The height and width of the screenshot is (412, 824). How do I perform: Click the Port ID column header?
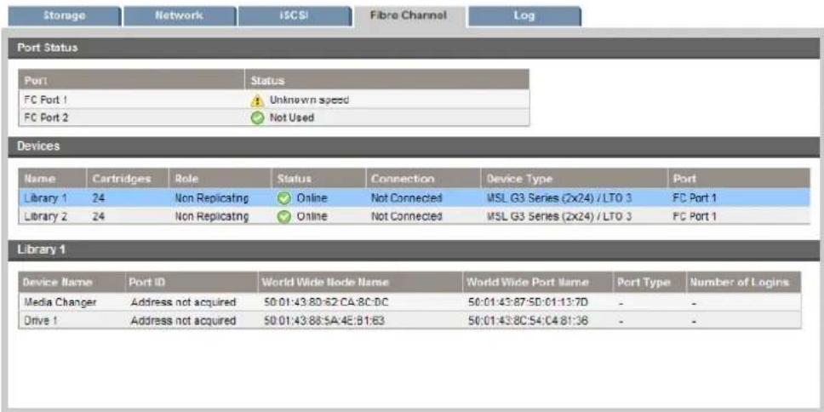coord(192,283)
